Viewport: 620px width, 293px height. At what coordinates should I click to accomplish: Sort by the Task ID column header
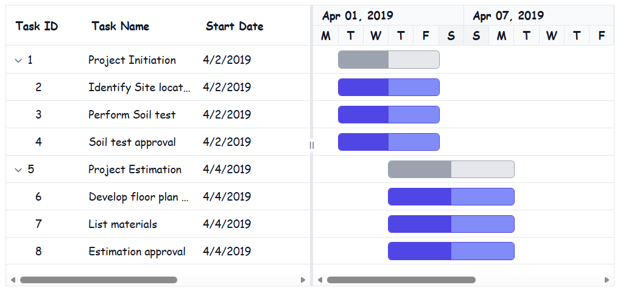pos(37,27)
